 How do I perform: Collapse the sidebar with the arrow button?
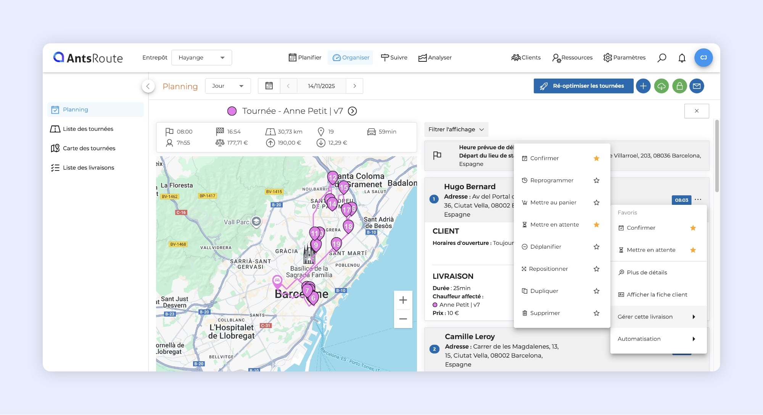coord(148,86)
